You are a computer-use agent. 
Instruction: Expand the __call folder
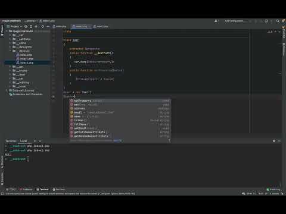pyautogui.click(x=10, y=35)
